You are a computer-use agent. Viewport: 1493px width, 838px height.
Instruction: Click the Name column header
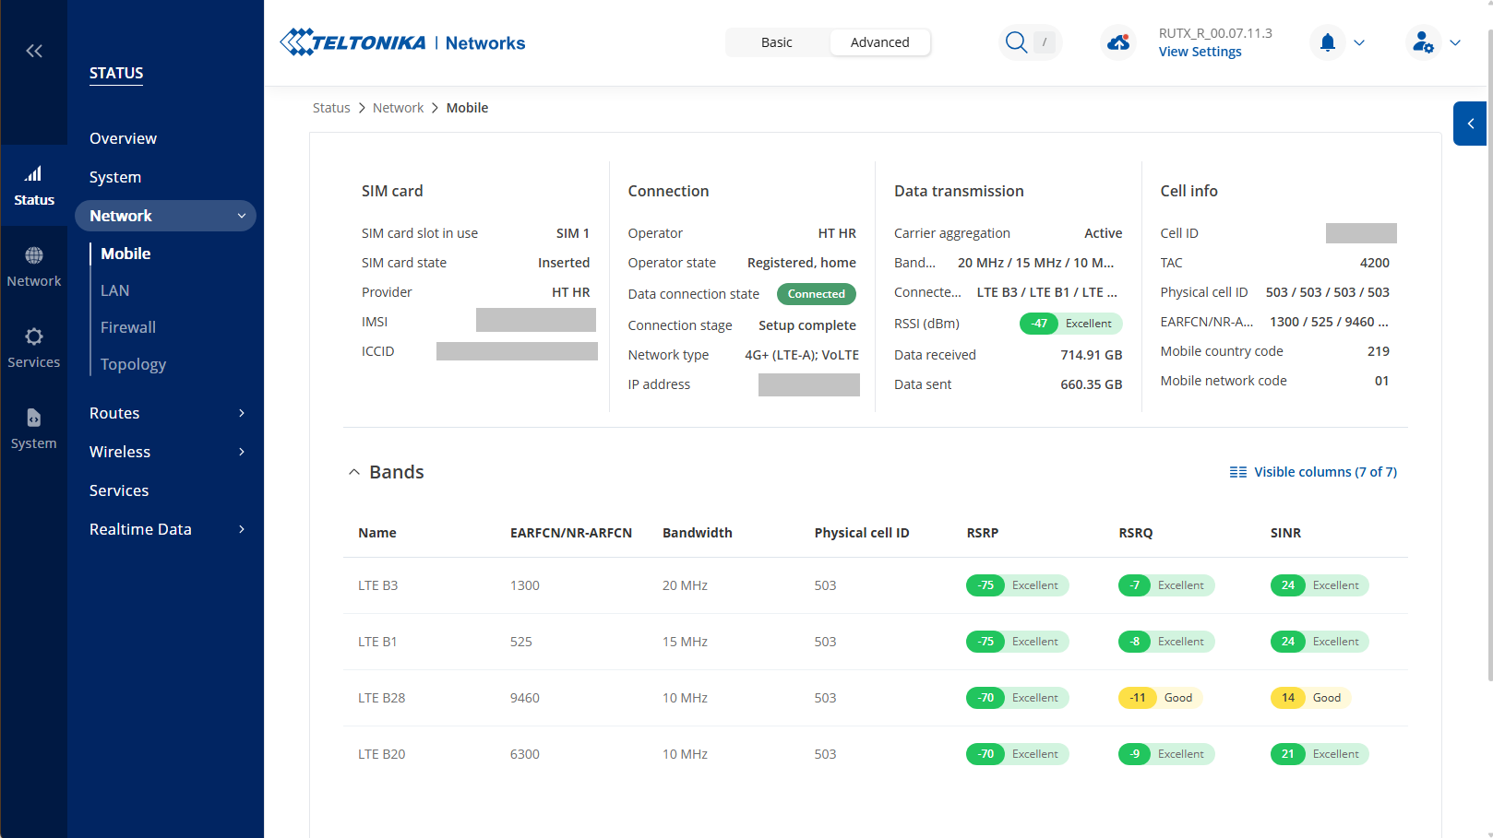pyautogui.click(x=377, y=533)
